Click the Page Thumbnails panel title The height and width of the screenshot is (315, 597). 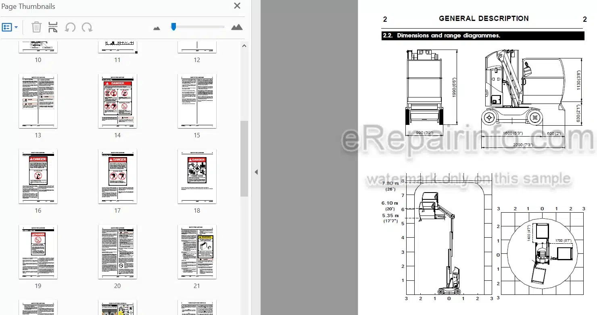coord(28,6)
